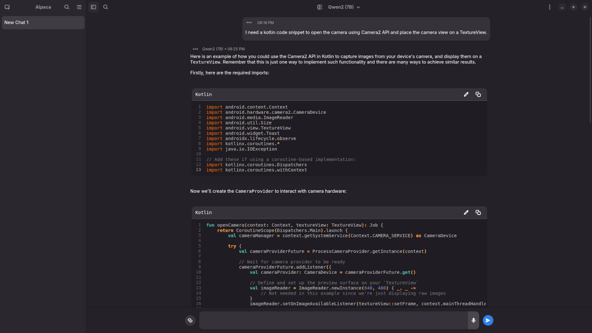Image resolution: width=592 pixels, height=333 pixels.
Task: Start voice input with the microphone icon
Action: [x=474, y=320]
